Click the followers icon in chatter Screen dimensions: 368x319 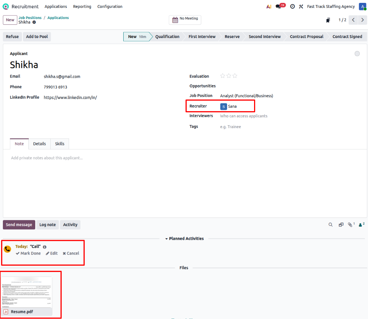point(361,225)
